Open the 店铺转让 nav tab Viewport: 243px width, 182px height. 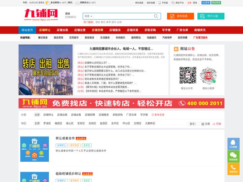pyautogui.click(x=45, y=30)
